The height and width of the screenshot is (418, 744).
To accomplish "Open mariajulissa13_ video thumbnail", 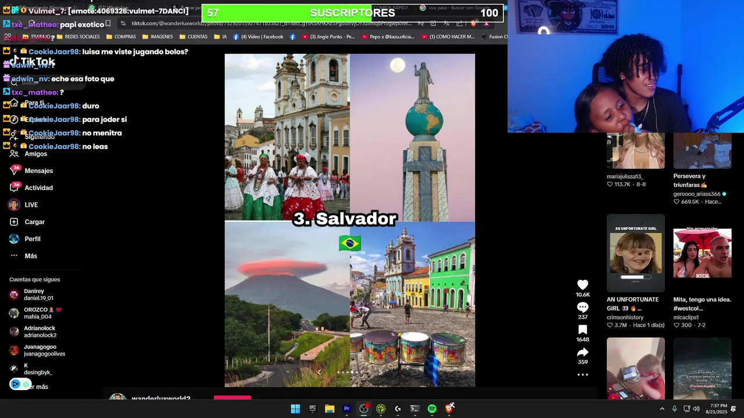I will 635,151.
